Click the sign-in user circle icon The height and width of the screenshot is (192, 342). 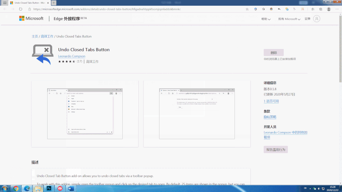[317, 19]
